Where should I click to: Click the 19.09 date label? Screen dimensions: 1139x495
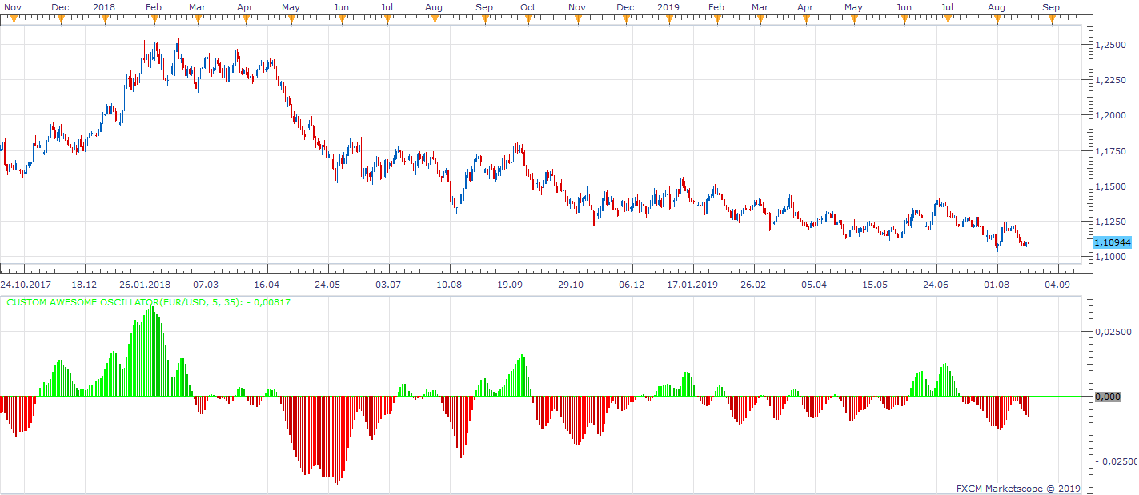tap(510, 285)
